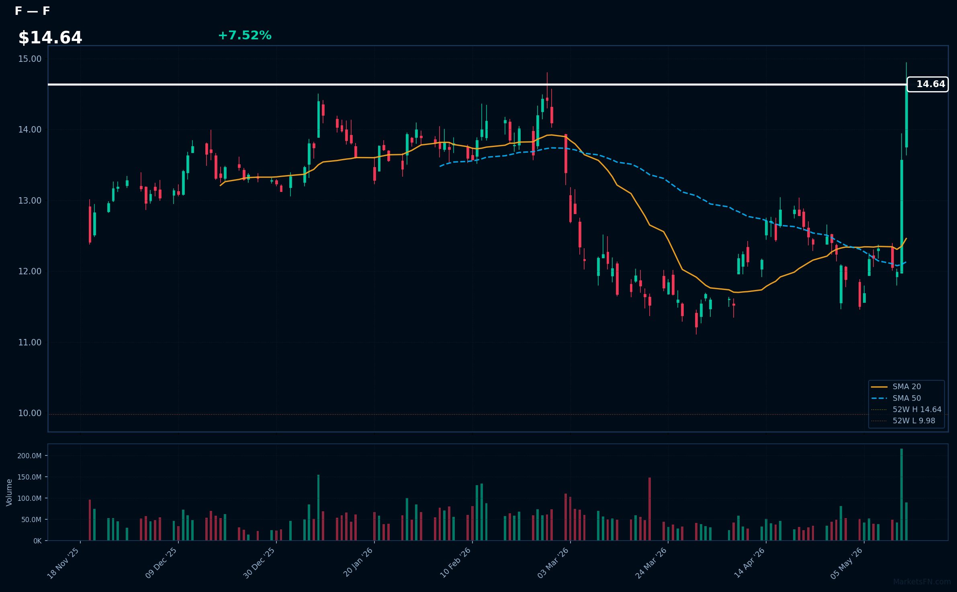Click the white 14.64 horizontal price line
The image size is (957, 592).
pyautogui.click(x=477, y=84)
